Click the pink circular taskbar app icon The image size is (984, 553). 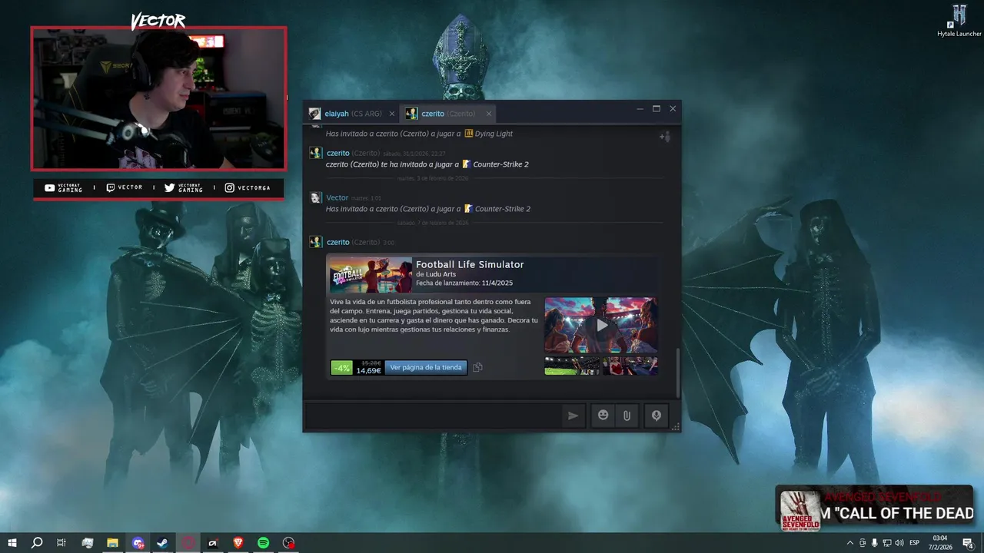click(x=188, y=543)
